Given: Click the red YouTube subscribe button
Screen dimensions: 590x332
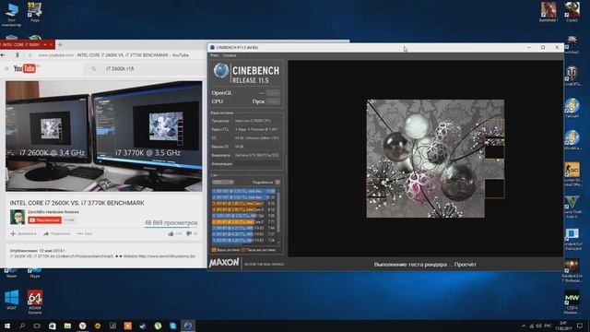Looking at the screenshot, I should click(x=45, y=220).
